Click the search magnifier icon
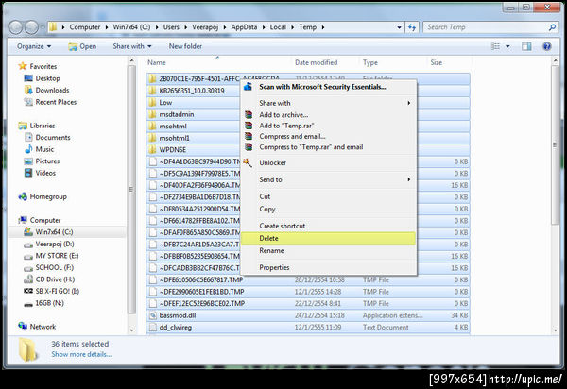The width and height of the screenshot is (567, 389). (552, 27)
